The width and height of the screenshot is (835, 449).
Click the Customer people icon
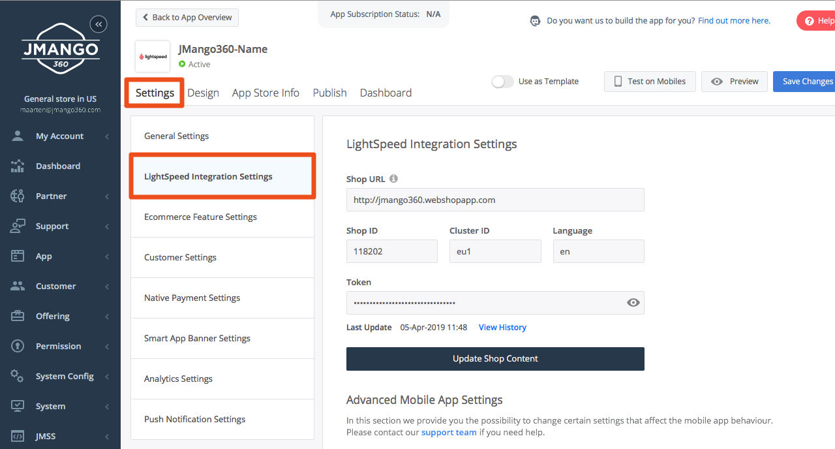18,286
